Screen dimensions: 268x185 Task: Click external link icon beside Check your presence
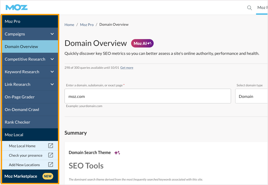point(51,155)
